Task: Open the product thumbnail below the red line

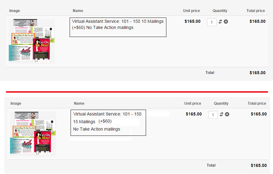Action: coord(33,134)
